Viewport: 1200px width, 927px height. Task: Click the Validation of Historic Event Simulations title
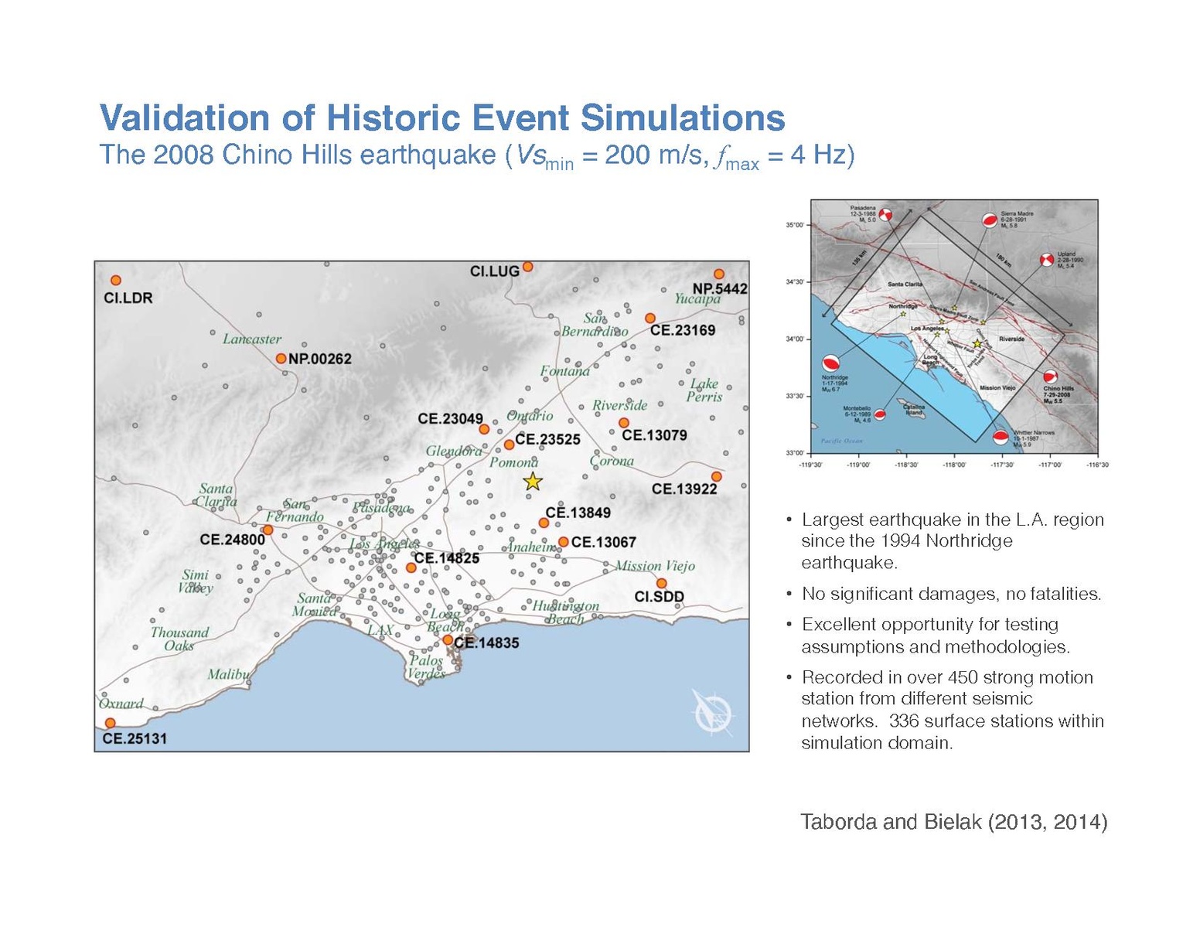point(442,118)
